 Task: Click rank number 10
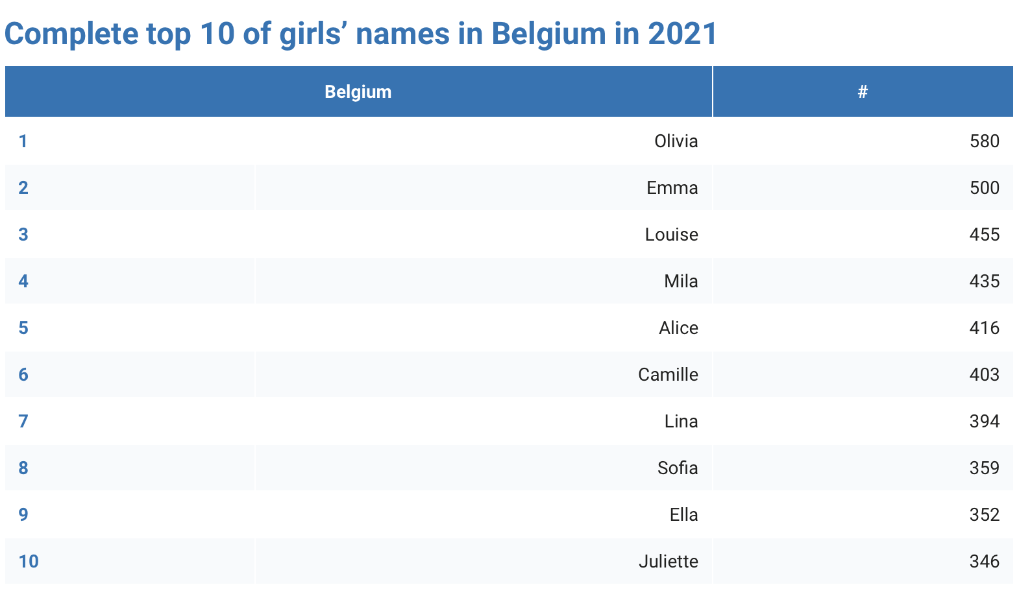coord(29,561)
